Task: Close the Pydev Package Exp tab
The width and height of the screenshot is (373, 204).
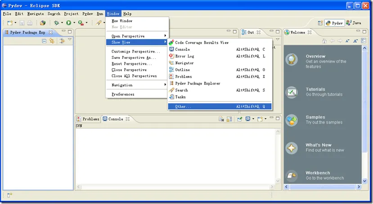Action: point(50,32)
